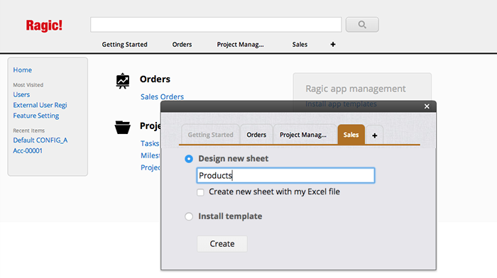Click the magnifier search button
This screenshot has width=497, height=278.
pos(362,25)
